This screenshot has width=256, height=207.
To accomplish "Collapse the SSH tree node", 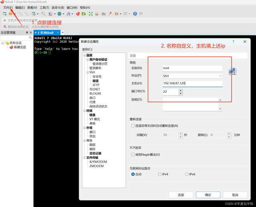I will [87, 72].
